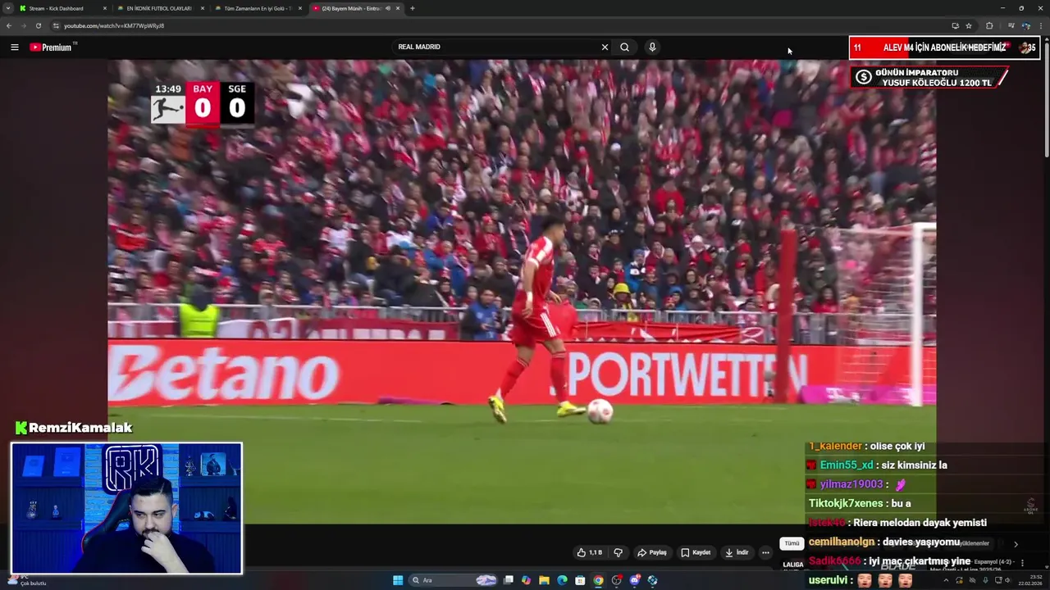This screenshot has height=590, width=1050.
Task: Show hidden system tray icons chevron
Action: click(x=947, y=580)
